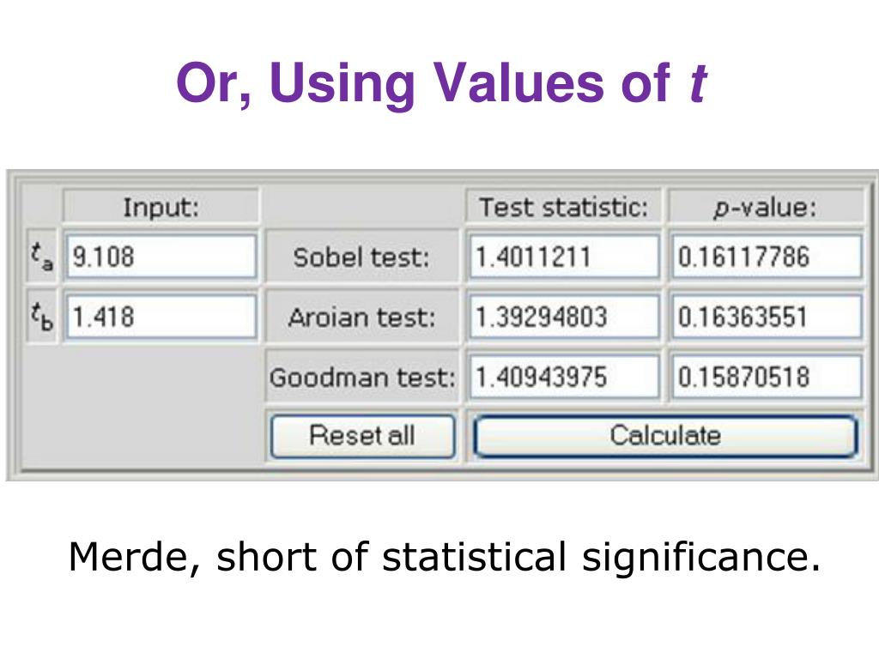Viewport: 879px width, 659px height.
Task: Click the slide title Or, Using Values of t
Action: 442,83
